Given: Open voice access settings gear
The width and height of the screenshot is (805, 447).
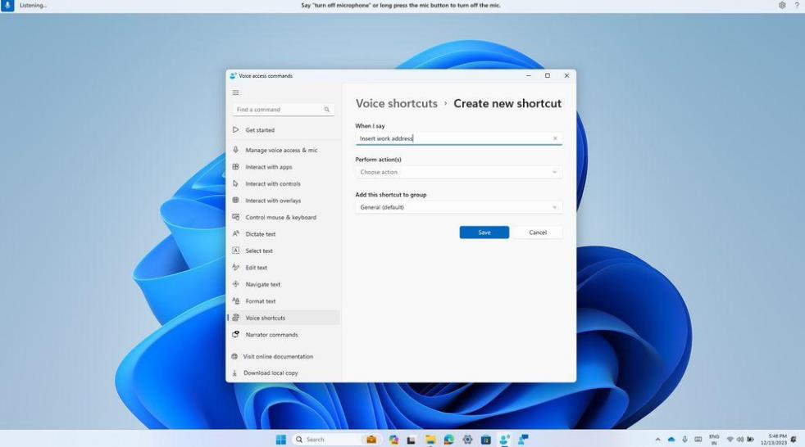Looking at the screenshot, I should click(782, 5).
